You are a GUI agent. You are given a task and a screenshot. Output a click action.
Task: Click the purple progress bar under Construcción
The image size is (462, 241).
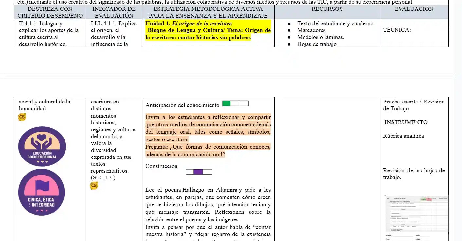pyautogui.click(x=199, y=172)
